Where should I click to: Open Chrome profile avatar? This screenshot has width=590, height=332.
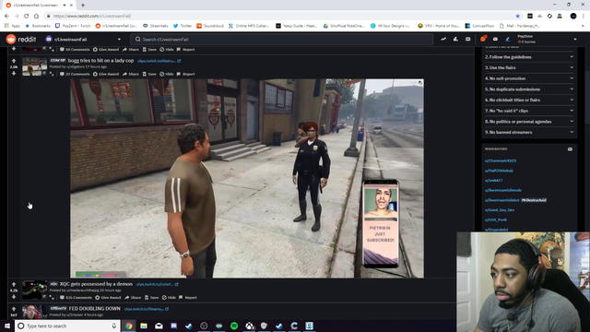[x=573, y=16]
